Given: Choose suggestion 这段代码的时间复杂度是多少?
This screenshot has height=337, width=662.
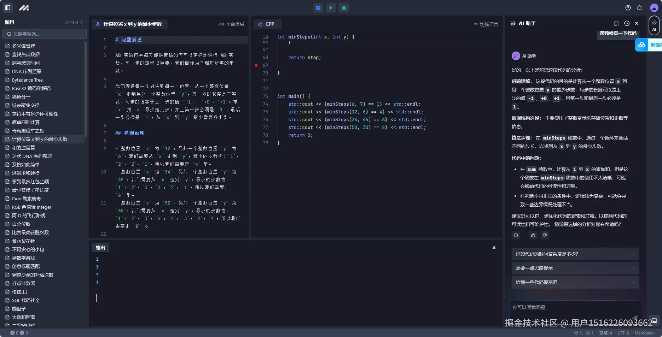Looking at the screenshot, I should (575, 254).
